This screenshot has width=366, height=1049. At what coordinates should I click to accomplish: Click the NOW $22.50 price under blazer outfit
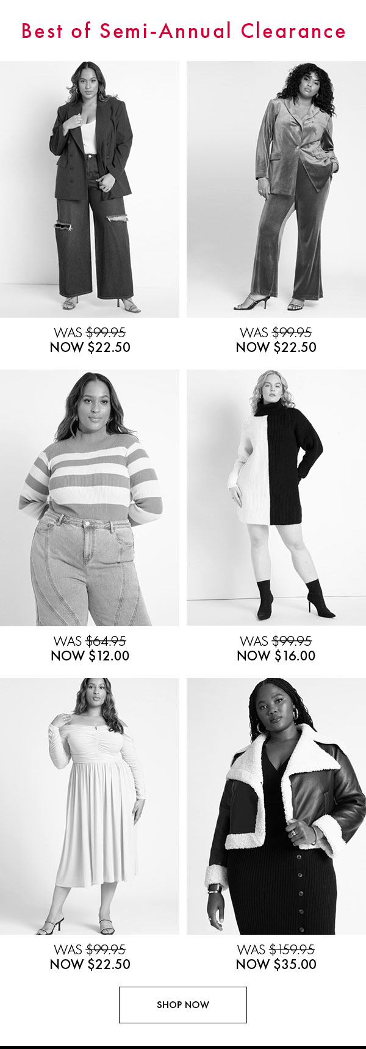click(90, 348)
